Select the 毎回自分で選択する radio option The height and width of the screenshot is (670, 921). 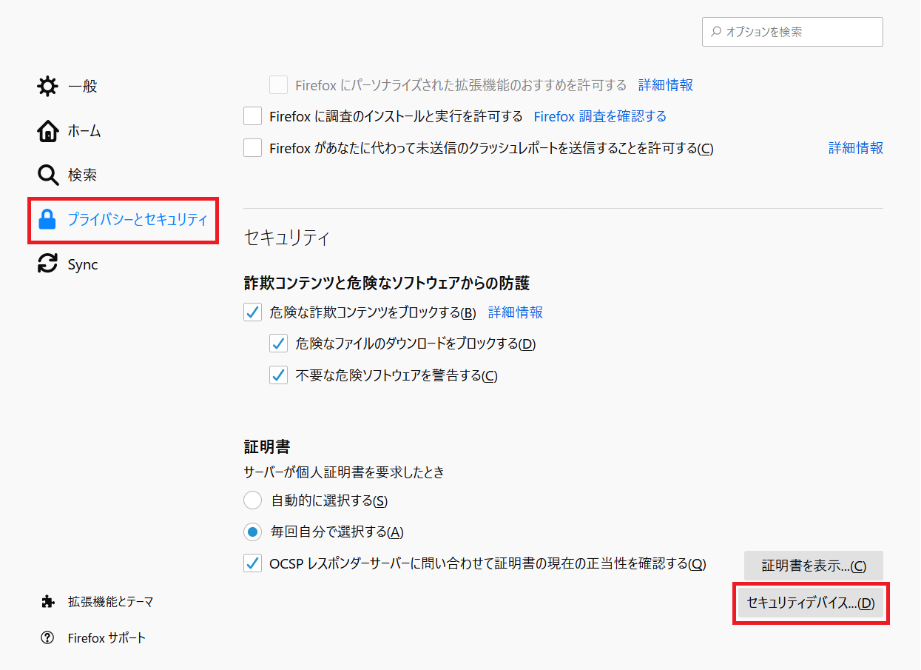(x=253, y=532)
